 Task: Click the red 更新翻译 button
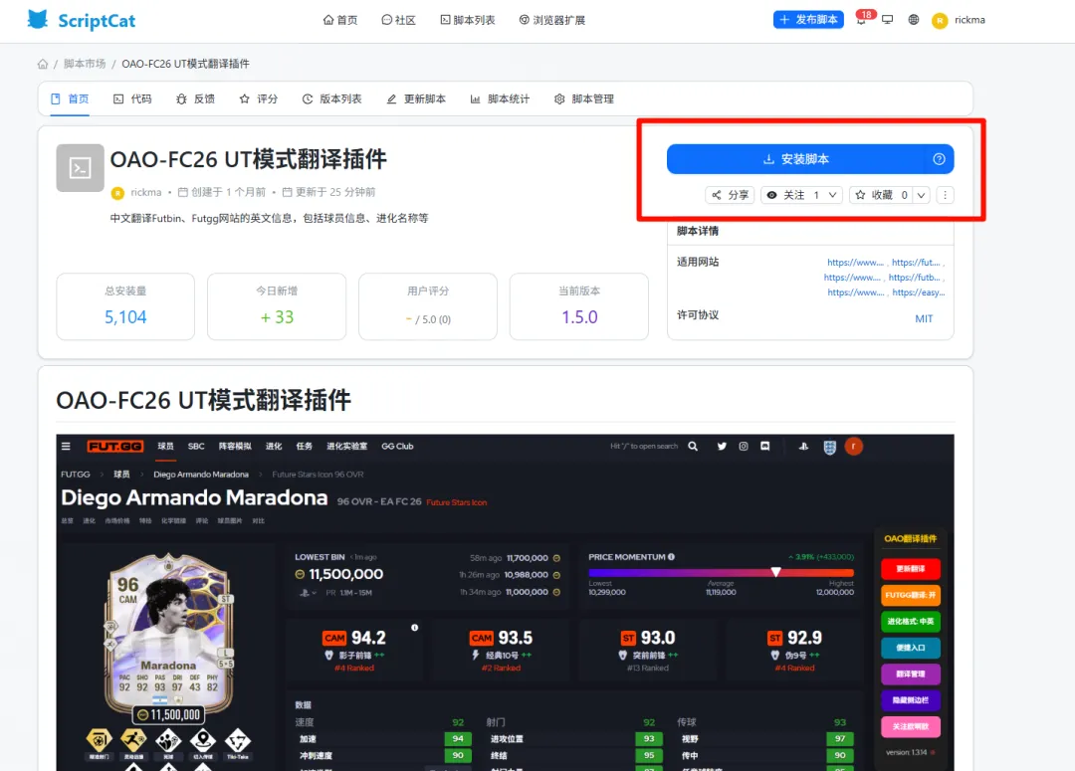pyautogui.click(x=911, y=569)
